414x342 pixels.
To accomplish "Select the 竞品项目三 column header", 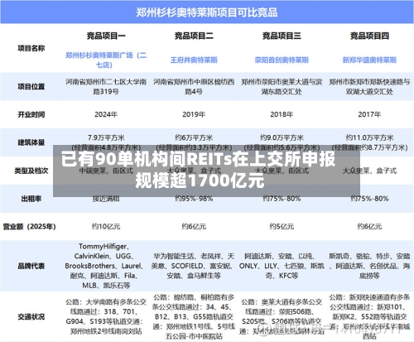I will coord(282,36).
